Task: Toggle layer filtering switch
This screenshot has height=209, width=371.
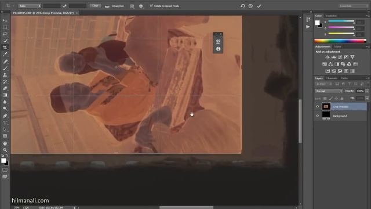Action: 368,84
